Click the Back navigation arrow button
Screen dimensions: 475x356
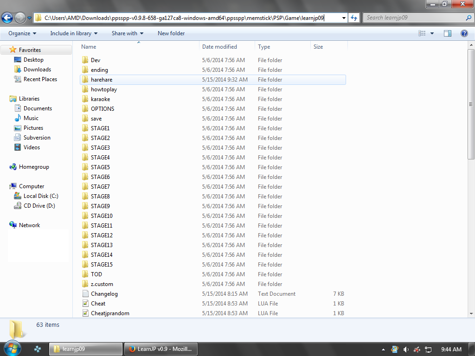point(7,18)
